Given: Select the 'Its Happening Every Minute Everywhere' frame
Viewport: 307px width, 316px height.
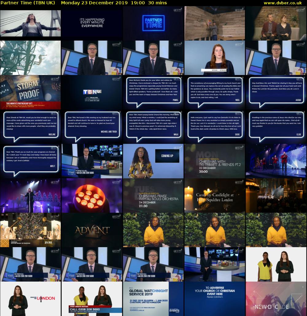Looking at the screenshot, I should click(x=92, y=23).
